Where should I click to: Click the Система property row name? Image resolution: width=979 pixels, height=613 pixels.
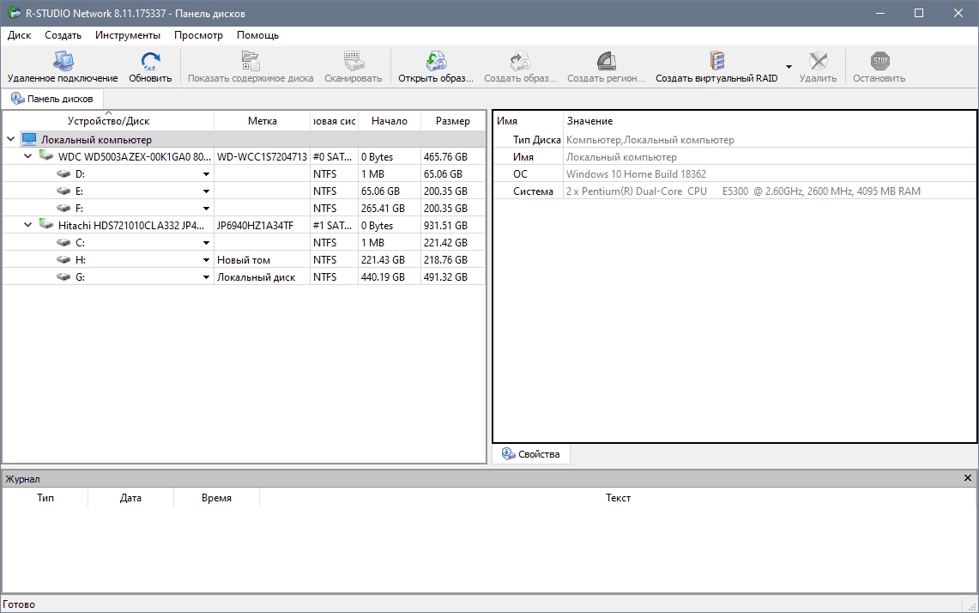tap(533, 191)
